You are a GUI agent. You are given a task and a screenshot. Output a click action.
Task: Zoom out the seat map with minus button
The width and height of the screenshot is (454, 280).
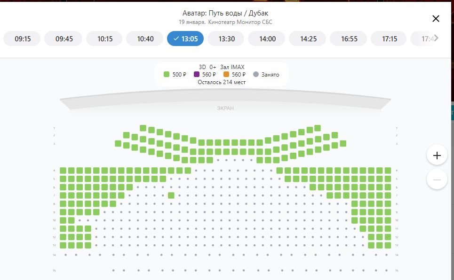tap(437, 179)
